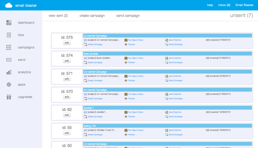This screenshot has width=258, height=148.
Task: Click Run Spam Check link for id 570
Action: pyautogui.click(x=136, y=94)
